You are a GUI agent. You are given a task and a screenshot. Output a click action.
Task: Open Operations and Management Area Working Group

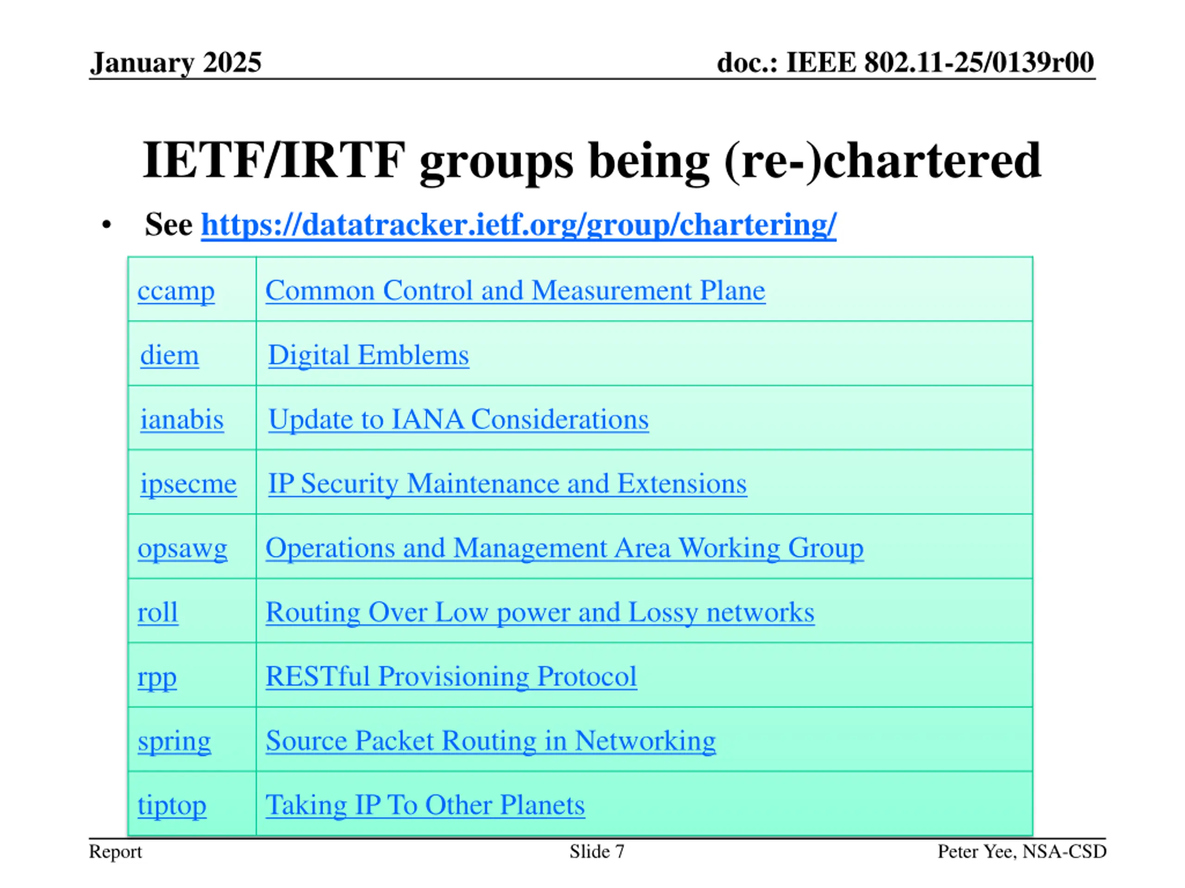(564, 548)
